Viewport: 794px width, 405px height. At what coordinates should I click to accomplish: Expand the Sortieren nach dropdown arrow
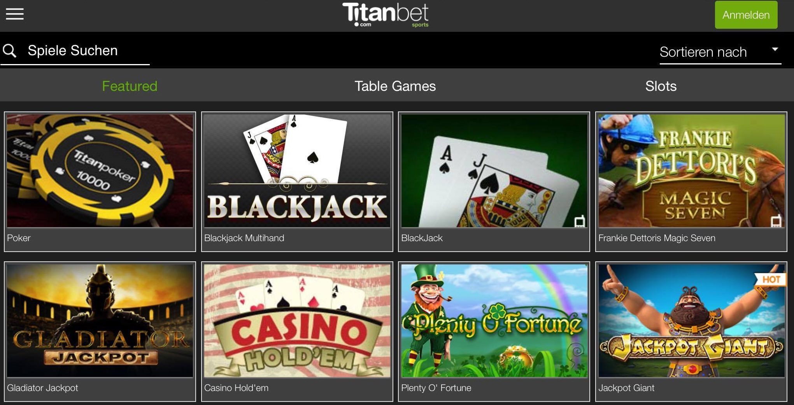pyautogui.click(x=775, y=49)
